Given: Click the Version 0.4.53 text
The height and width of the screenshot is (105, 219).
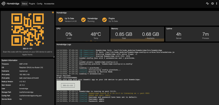Looking at the screenshot, I should (71, 21).
